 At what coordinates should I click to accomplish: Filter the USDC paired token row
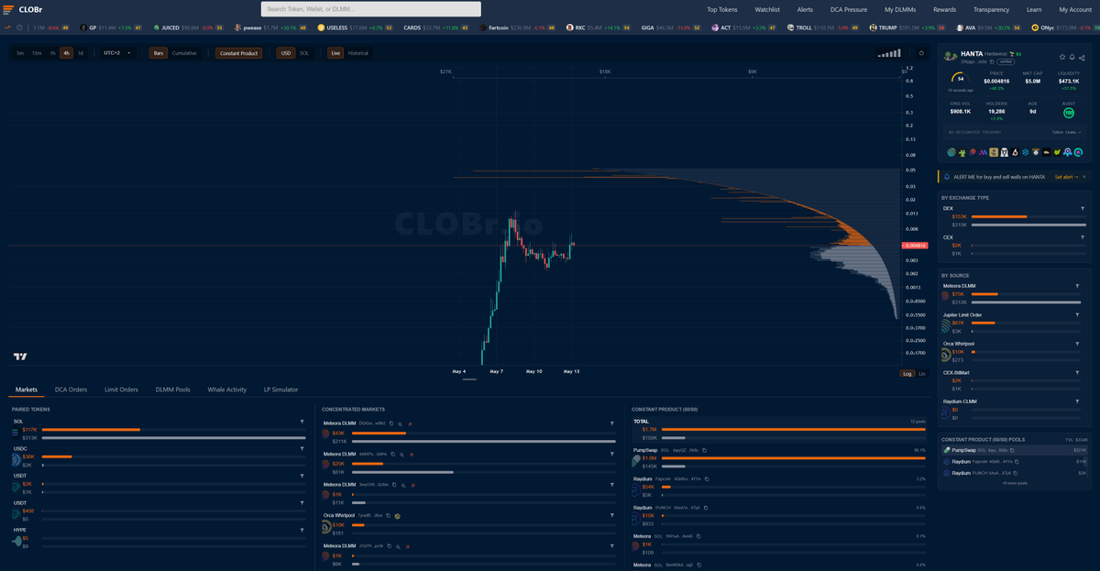click(302, 449)
